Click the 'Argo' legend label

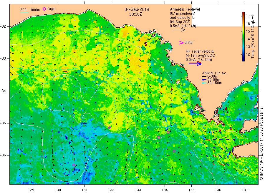[51, 9]
